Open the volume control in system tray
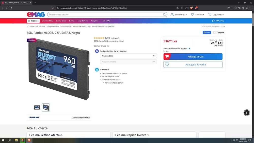Screen dimensions: 254x143 pos(234,140)
